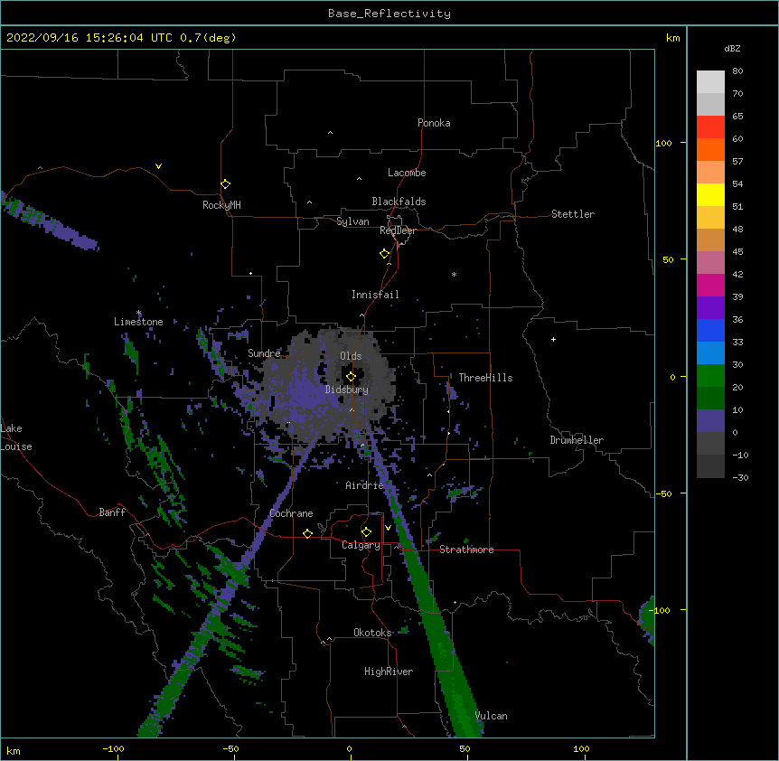Click the RockyMH label
The height and width of the screenshot is (761, 779).
coord(221,205)
